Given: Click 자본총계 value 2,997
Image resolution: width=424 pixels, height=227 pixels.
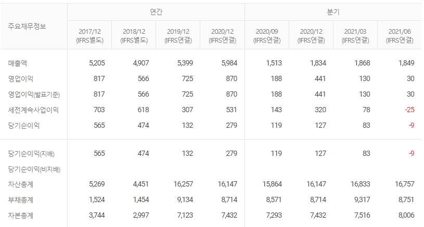Looking at the screenshot, I should 141,216.
